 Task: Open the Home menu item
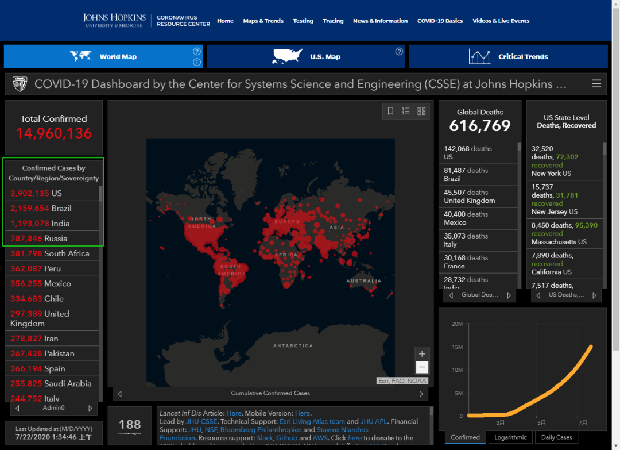(226, 21)
